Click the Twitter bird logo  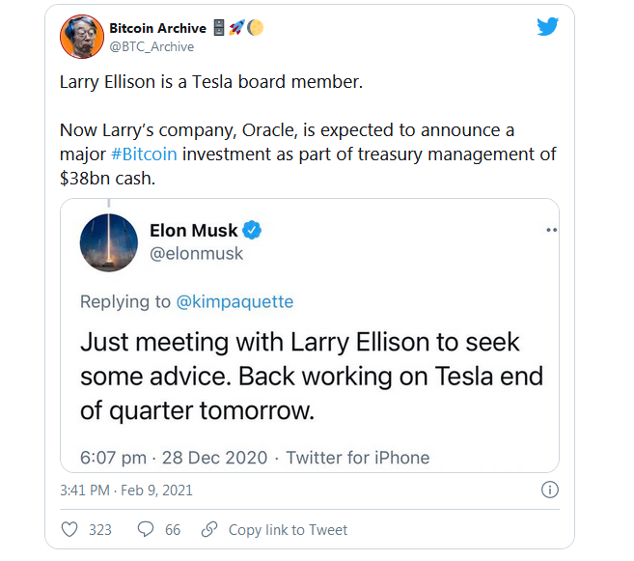coord(548,27)
